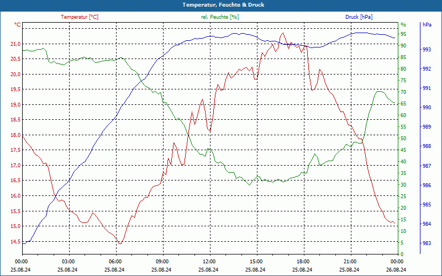Click the green "95" humidity axis value
The height and width of the screenshot is (276, 442).
click(x=403, y=34)
